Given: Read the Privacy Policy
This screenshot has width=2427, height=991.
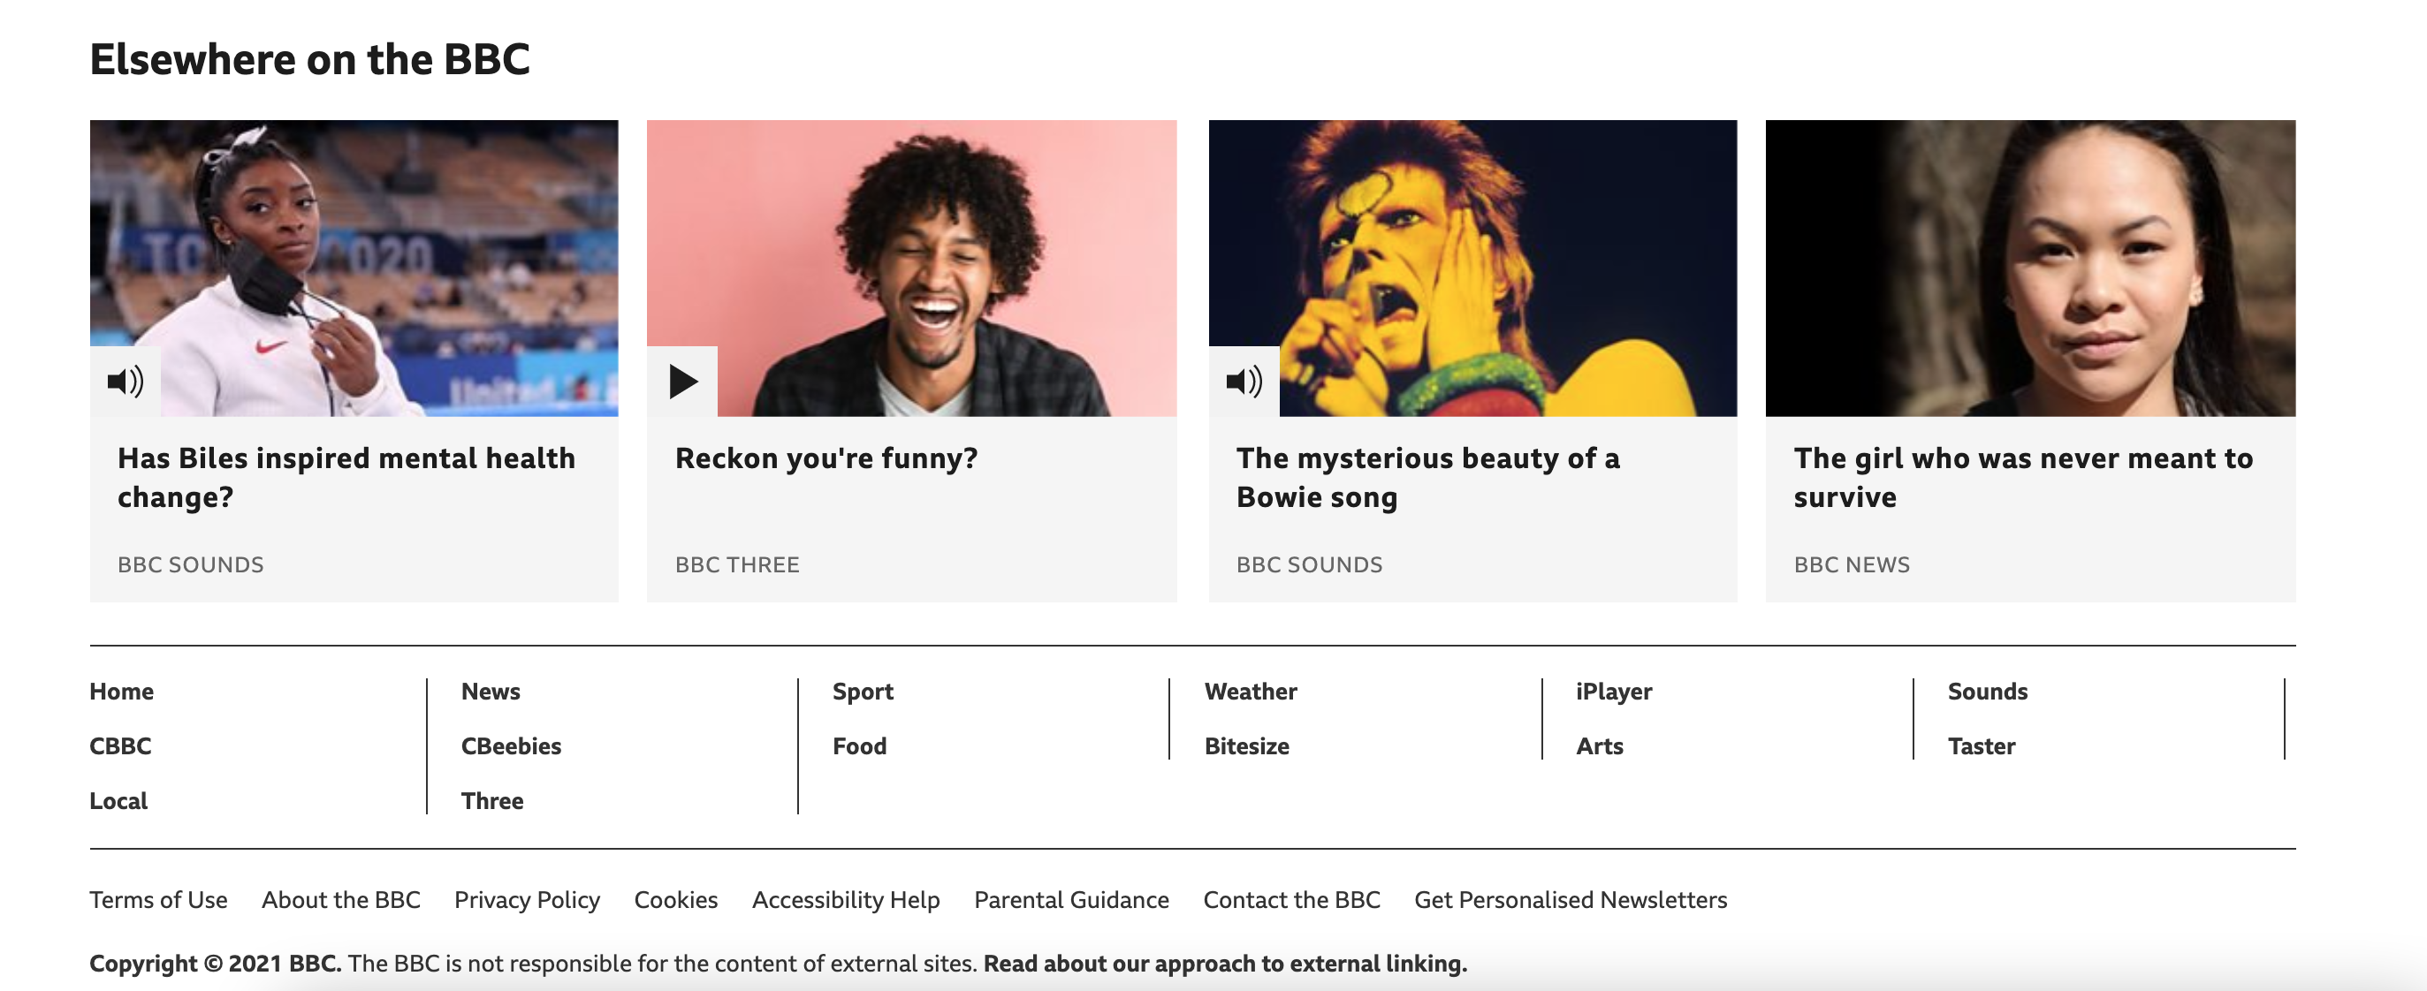Looking at the screenshot, I should (527, 900).
